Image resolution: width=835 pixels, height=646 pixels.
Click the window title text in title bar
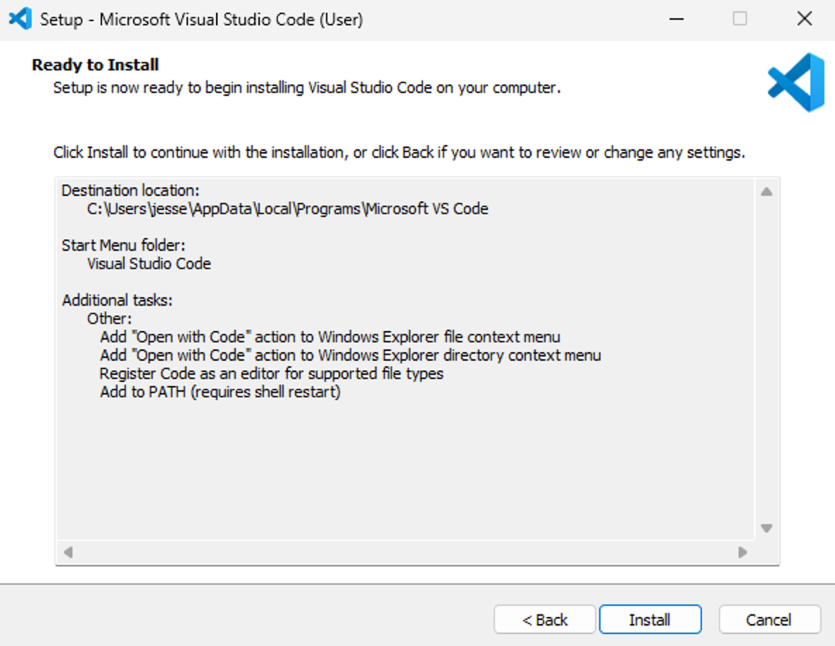[x=201, y=19]
